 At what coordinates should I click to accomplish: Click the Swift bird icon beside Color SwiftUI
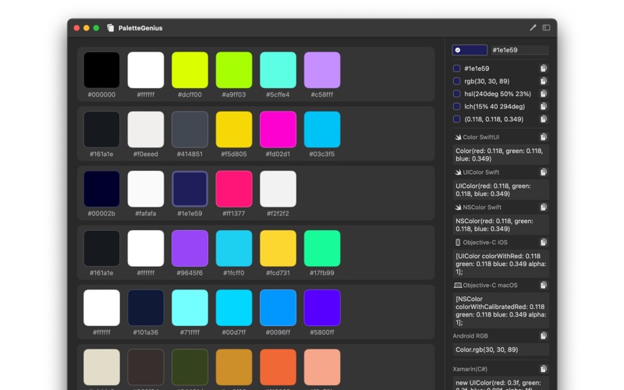point(458,137)
